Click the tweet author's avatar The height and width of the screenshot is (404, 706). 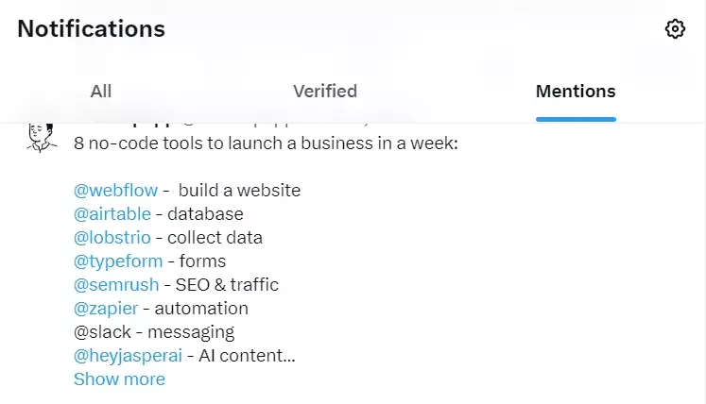click(42, 139)
